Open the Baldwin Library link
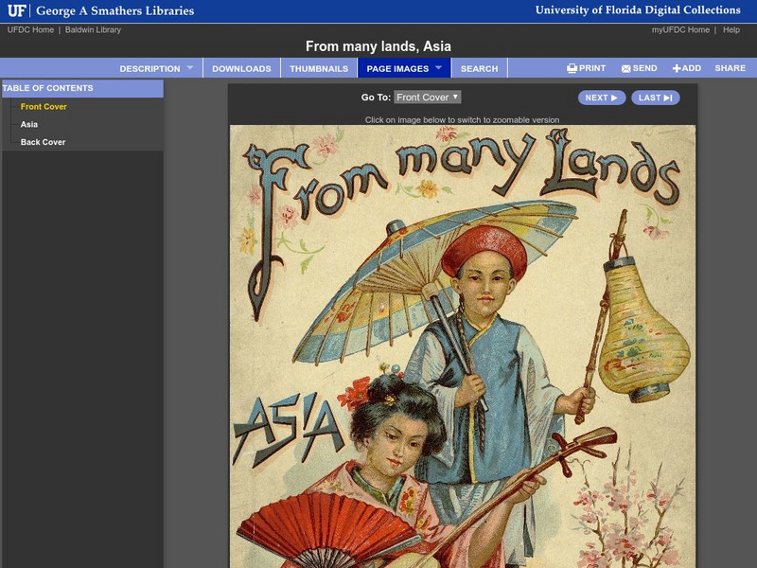Viewport: 757px width, 568px height. (93, 30)
